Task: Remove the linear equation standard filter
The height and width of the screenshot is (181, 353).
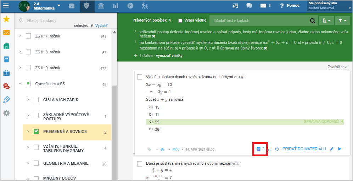Action: (x=153, y=36)
